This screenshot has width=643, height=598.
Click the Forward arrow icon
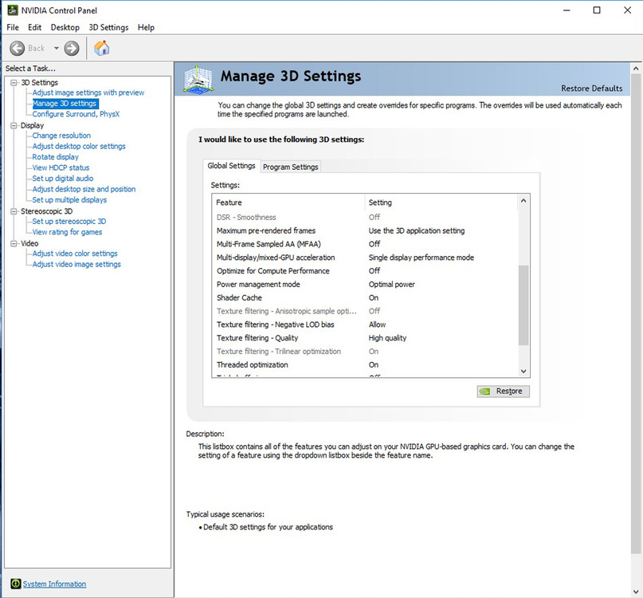click(72, 49)
